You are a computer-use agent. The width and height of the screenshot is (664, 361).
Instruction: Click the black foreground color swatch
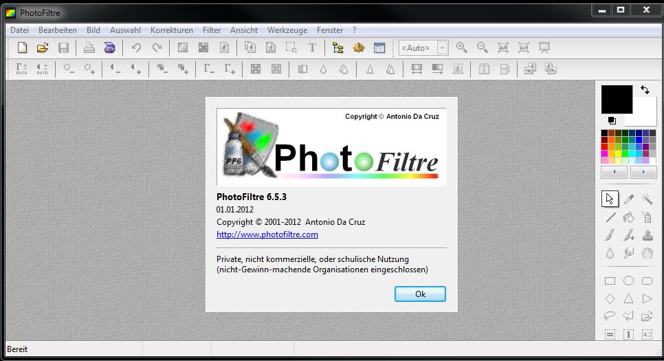click(x=617, y=99)
